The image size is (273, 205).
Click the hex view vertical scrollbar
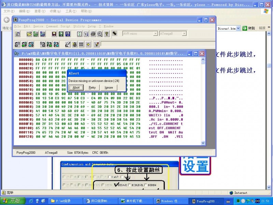pyautogui.click(x=203, y=102)
